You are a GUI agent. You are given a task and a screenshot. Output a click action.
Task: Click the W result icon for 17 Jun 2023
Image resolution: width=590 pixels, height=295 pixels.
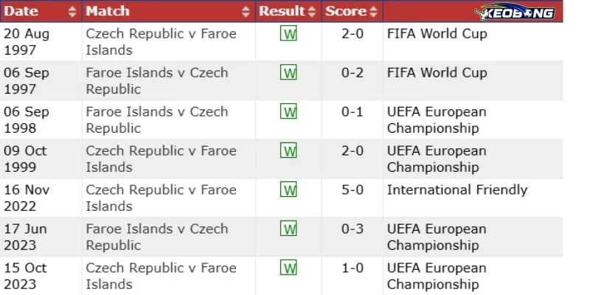pos(288,229)
